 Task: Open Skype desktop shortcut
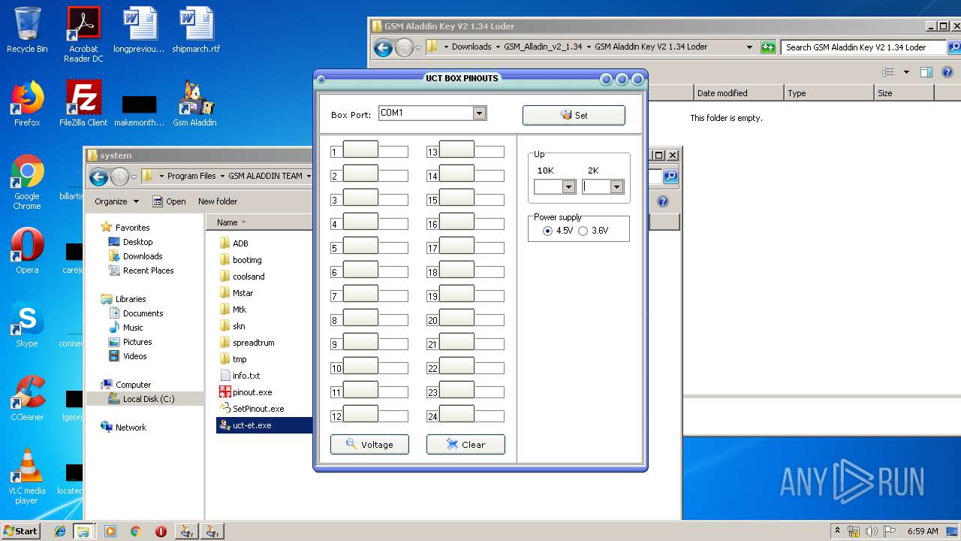(27, 325)
